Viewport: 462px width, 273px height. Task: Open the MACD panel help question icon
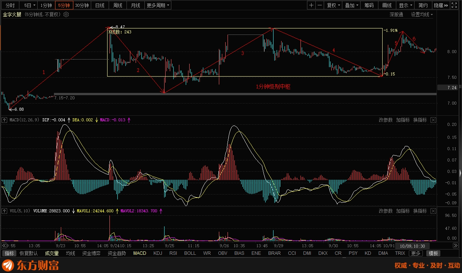coord(5,120)
